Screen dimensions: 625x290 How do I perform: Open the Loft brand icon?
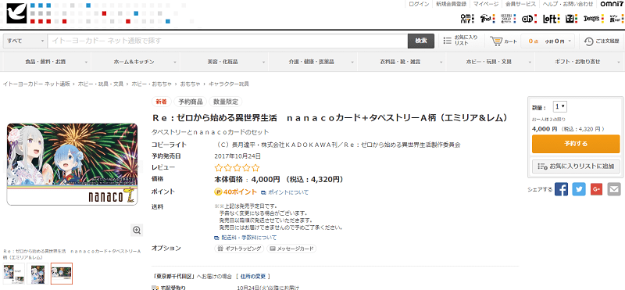[552, 18]
